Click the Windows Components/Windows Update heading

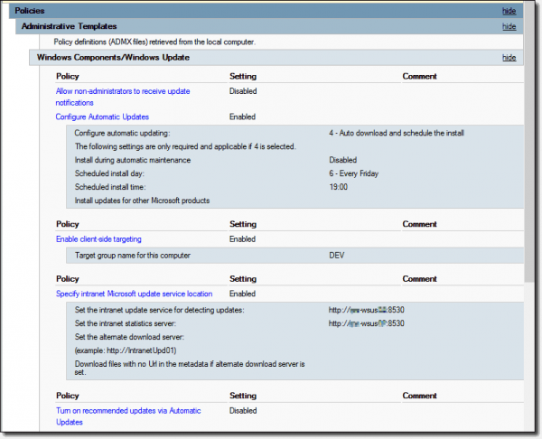coord(113,58)
